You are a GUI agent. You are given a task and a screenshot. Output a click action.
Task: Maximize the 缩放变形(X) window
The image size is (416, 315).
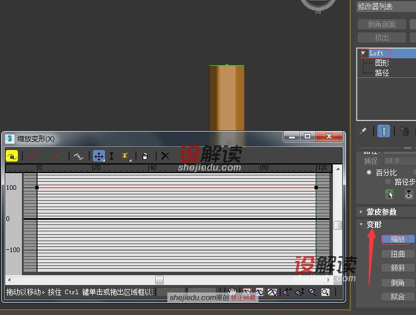tap(308, 136)
